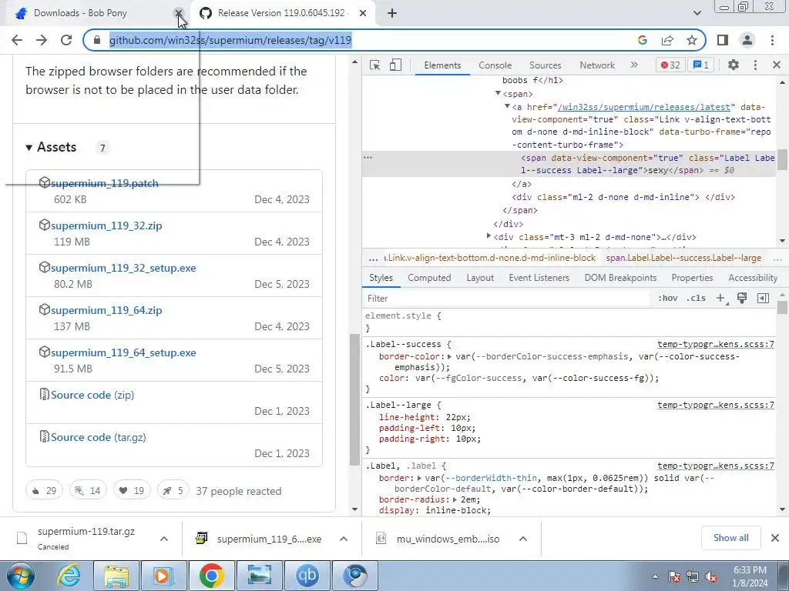Bookmark this page with star
The height and width of the screenshot is (591, 789).
tap(692, 40)
